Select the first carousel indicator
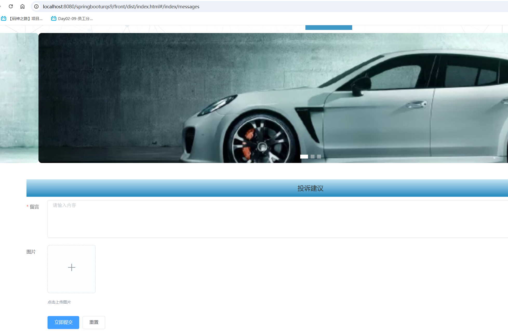Screen dimensions: 508x335 (x=304, y=156)
